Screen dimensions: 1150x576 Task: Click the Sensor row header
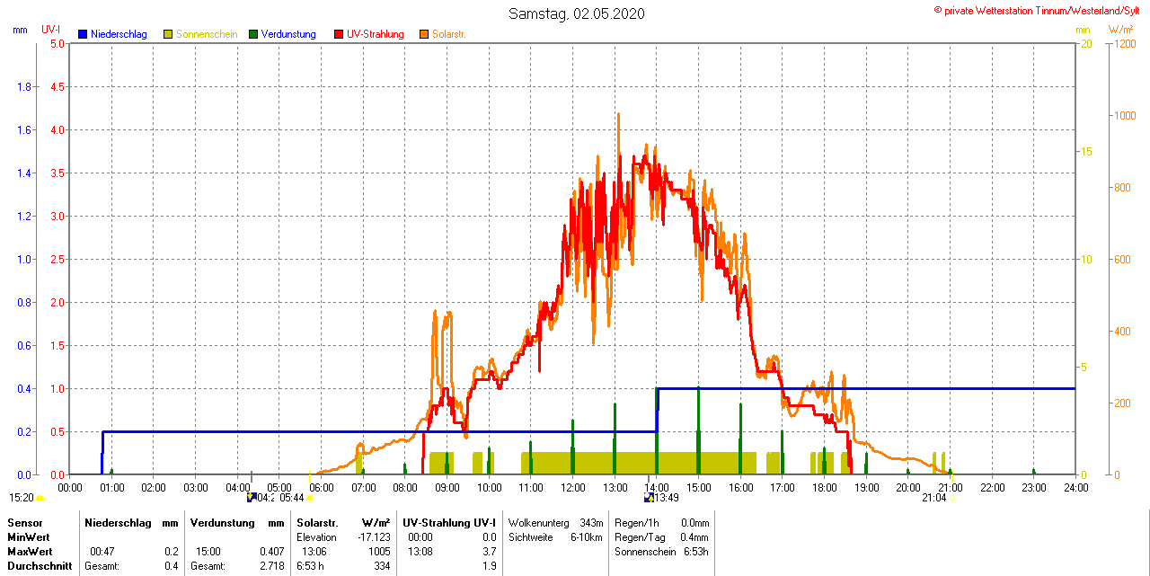(24, 522)
